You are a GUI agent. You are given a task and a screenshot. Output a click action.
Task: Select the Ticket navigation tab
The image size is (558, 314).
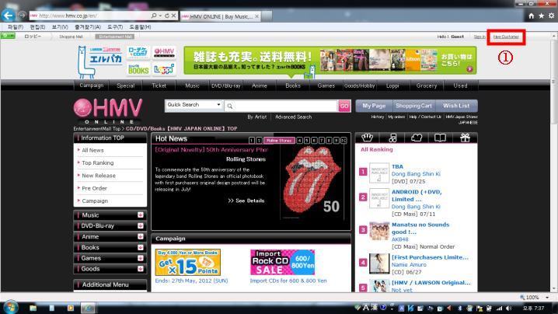pyautogui.click(x=159, y=85)
